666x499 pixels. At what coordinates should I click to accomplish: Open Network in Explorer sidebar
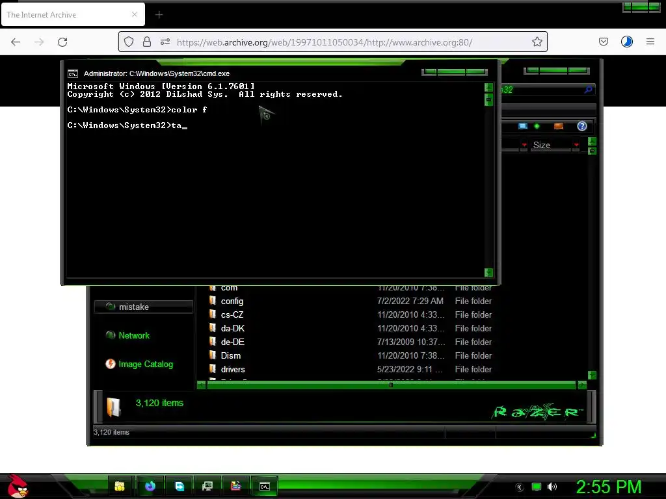point(134,336)
